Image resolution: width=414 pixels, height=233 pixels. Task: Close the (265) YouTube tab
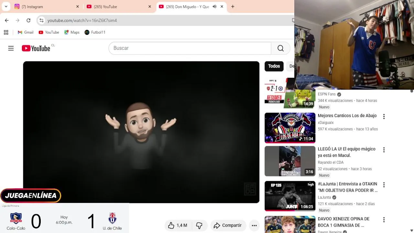(x=150, y=6)
